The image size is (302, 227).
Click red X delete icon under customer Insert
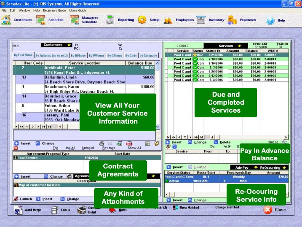16,148
